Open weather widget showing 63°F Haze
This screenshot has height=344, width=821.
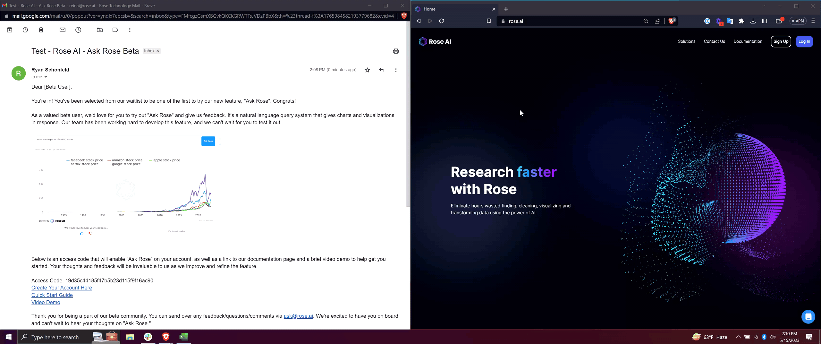tap(709, 337)
